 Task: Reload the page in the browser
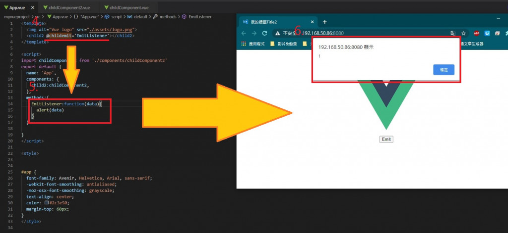pos(265,33)
